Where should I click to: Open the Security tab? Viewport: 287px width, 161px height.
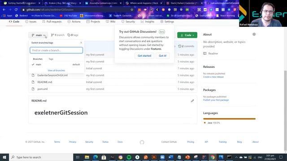(x=128, y=21)
